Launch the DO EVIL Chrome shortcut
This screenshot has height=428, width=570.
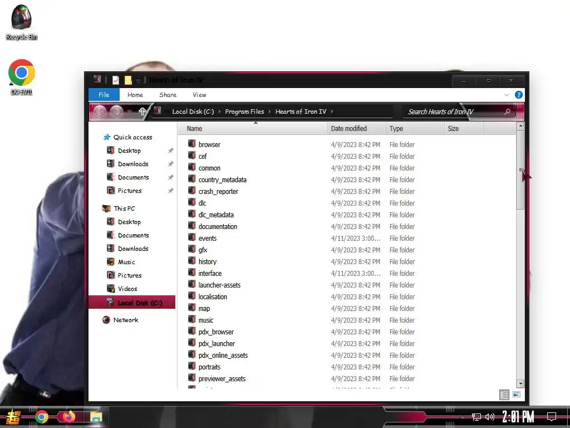tap(22, 77)
